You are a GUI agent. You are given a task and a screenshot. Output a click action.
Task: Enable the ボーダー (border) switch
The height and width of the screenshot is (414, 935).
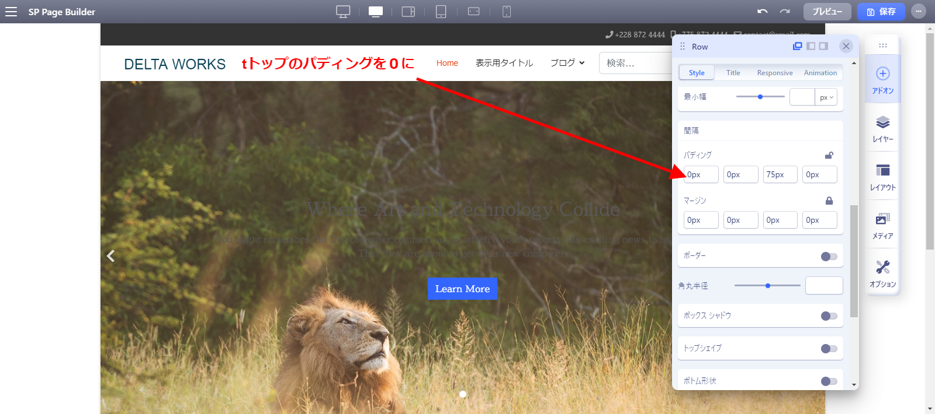[x=829, y=257]
